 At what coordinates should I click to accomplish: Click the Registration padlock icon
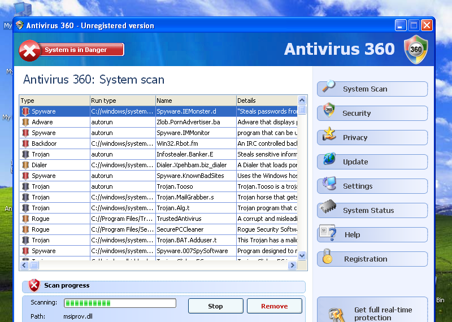click(x=328, y=257)
